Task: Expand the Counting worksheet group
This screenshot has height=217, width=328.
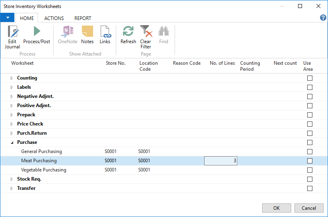Action: tap(12, 78)
